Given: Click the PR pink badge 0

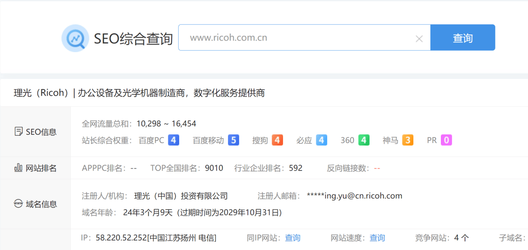Looking at the screenshot, I should [446, 140].
